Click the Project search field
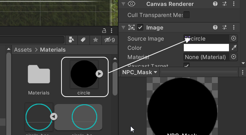 (32, 40)
